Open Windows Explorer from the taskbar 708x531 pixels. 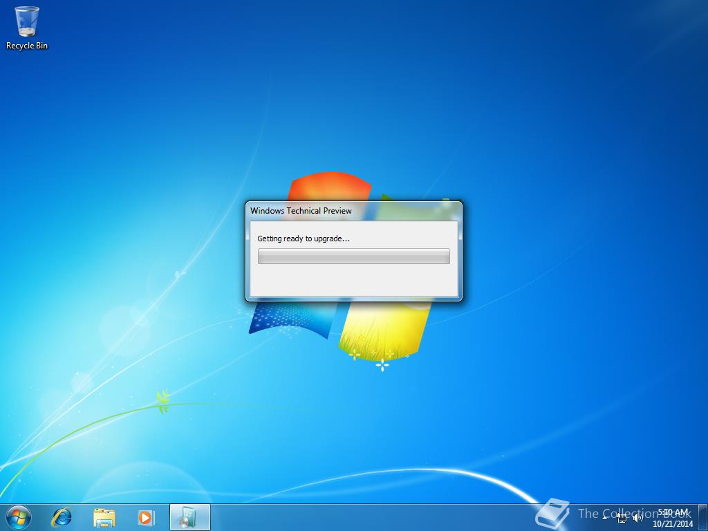point(104,517)
